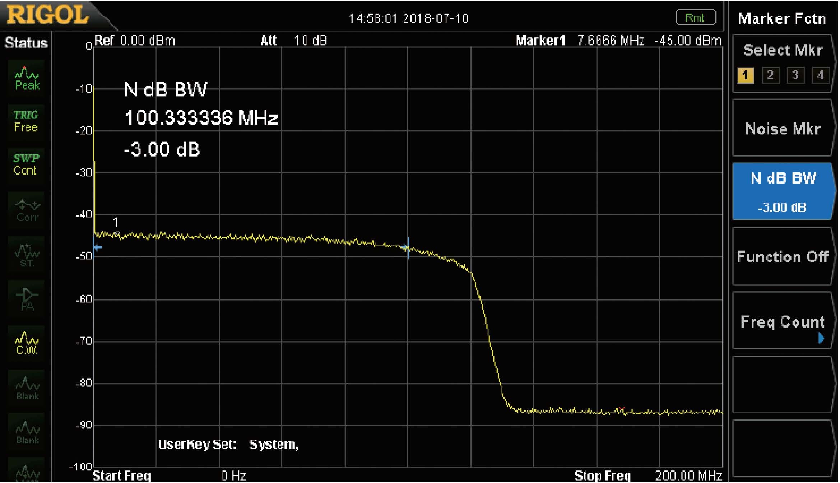The width and height of the screenshot is (840, 483).
Task: Click the Peak status icon
Action: coord(26,79)
